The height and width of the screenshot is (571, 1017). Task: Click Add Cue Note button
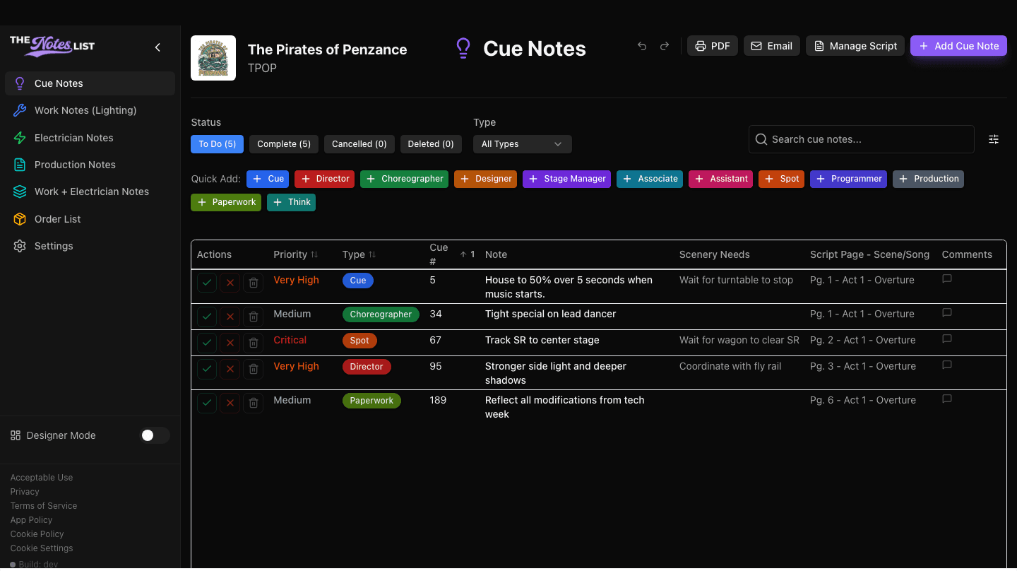coord(958,46)
